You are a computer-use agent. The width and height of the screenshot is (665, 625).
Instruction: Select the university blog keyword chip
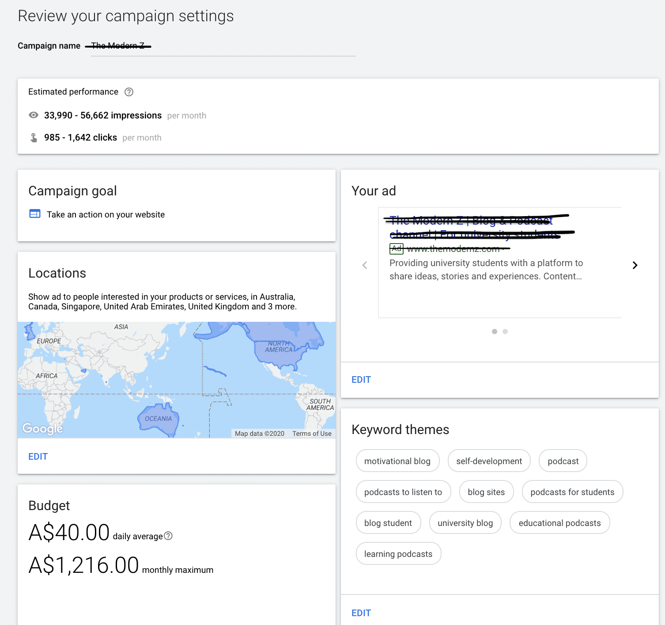tap(465, 522)
